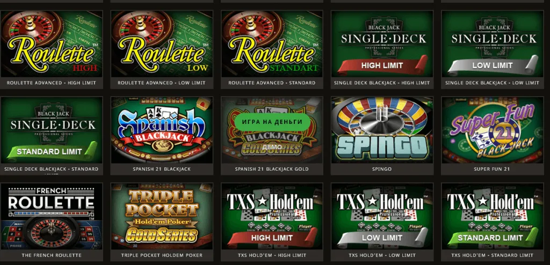Viewport: 550px width, 265px height.
Task: Select the Roulette Low game tile
Action: click(x=162, y=44)
